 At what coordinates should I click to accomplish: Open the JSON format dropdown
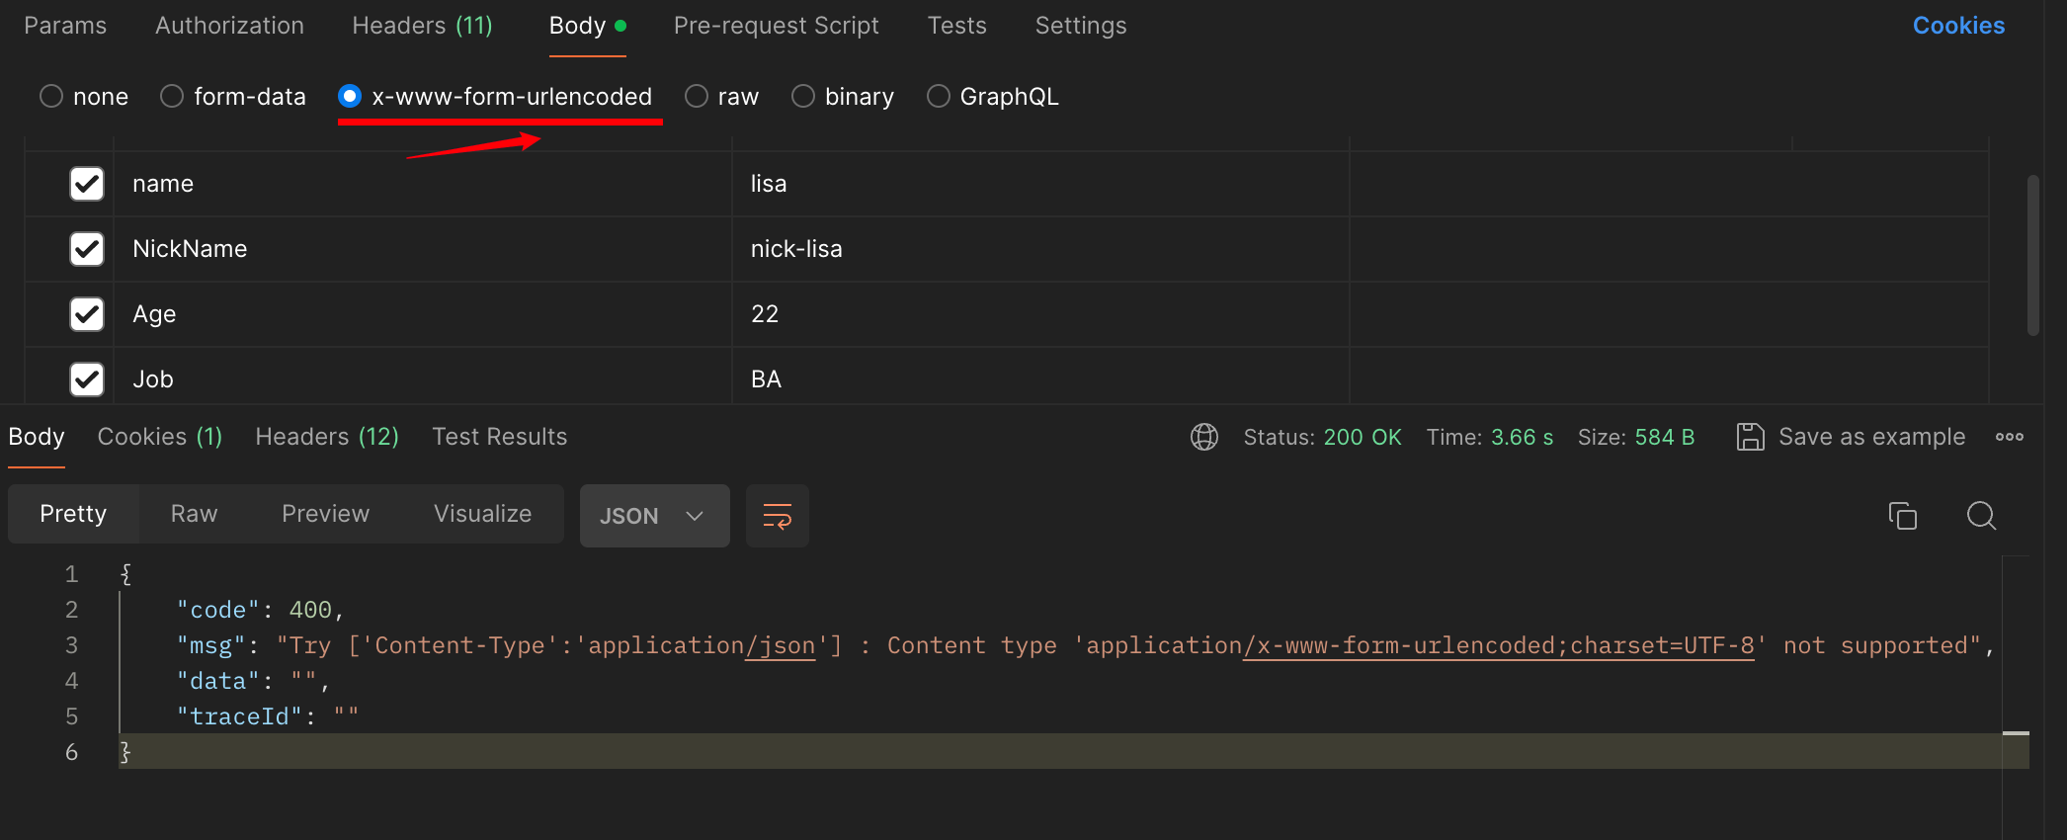(654, 516)
